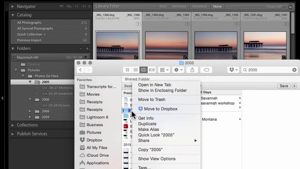Screen dimensions: 300x169
Task: Expand the Publish Services panel
Action: tap(13, 134)
